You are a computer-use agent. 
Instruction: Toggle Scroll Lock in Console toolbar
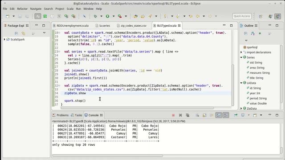point(204,115)
